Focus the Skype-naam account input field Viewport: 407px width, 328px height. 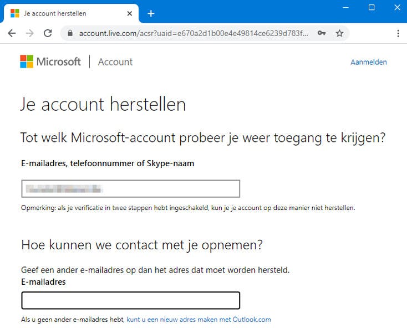pyautogui.click(x=130, y=189)
